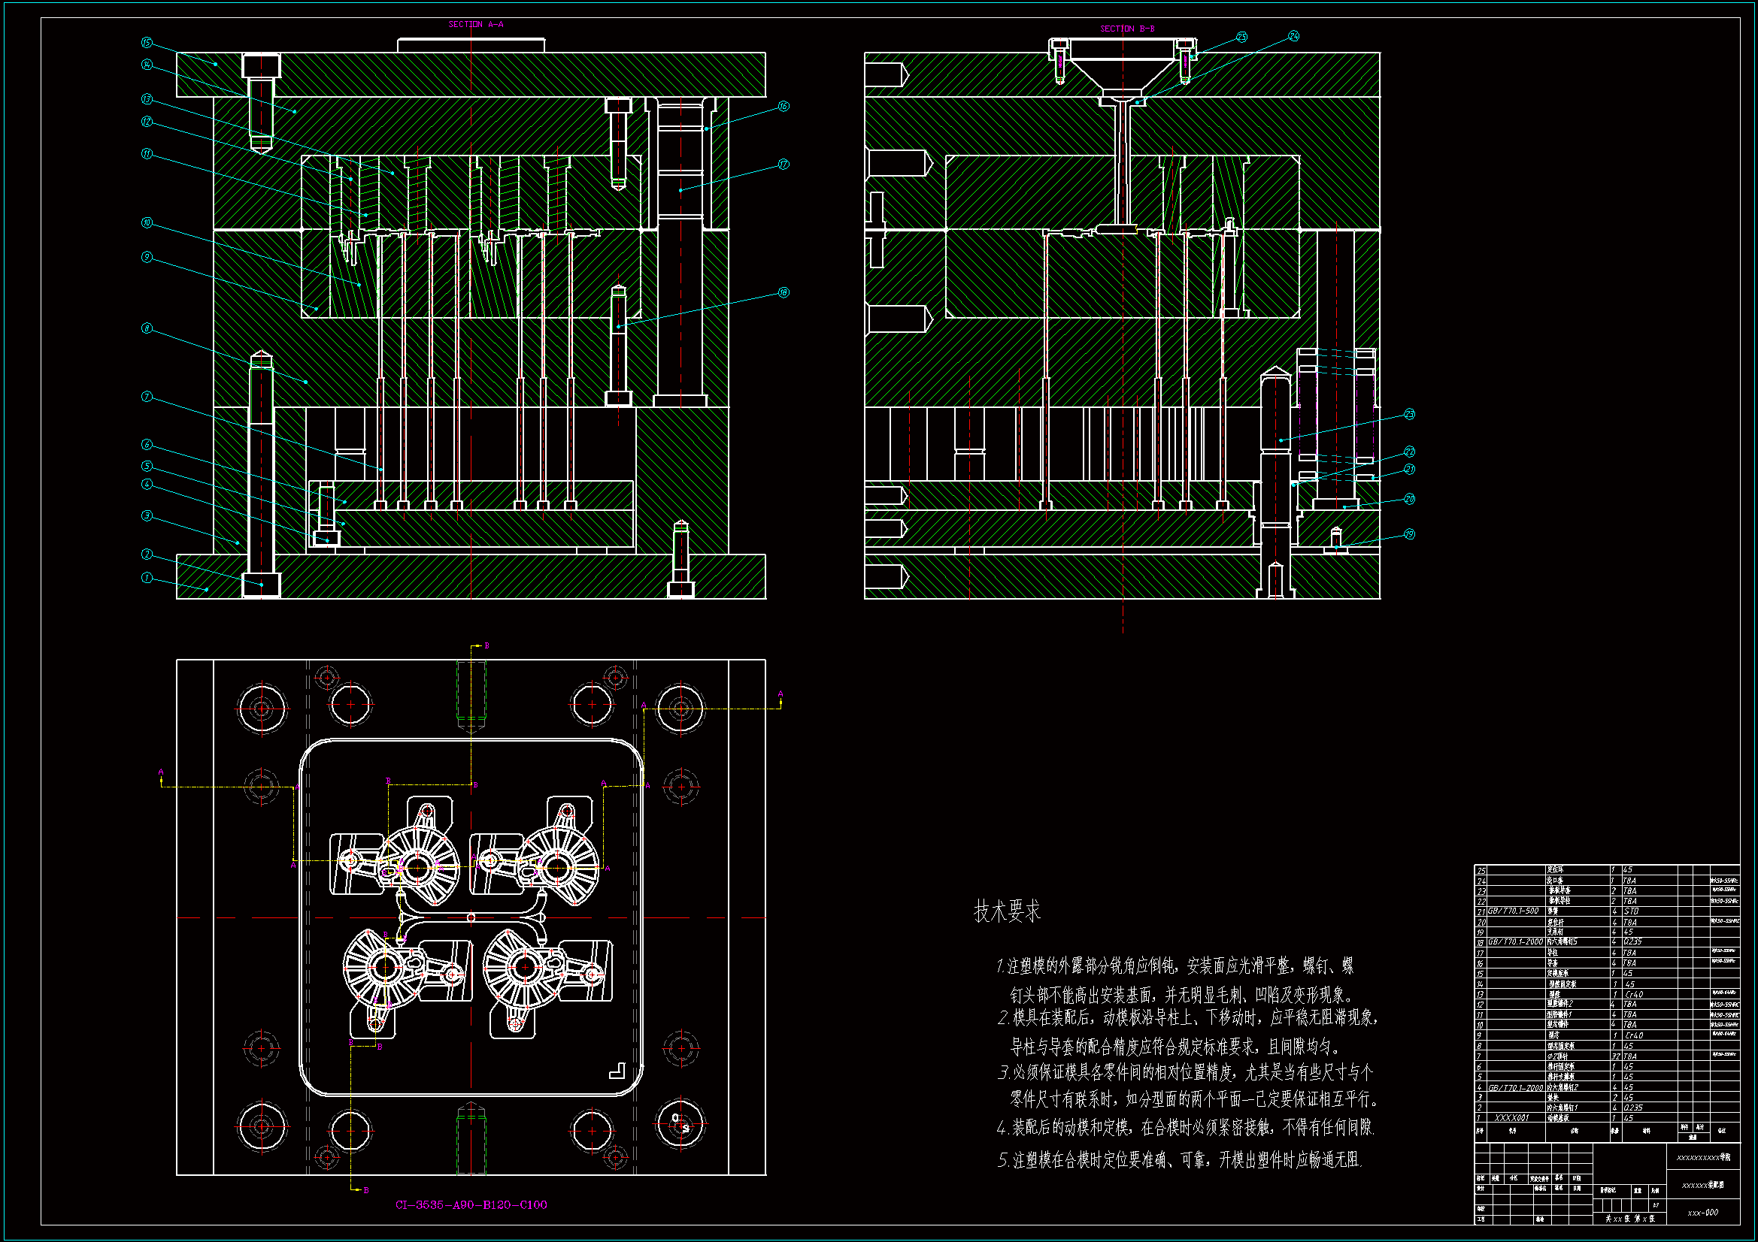Click the top B section-line marker
This screenshot has height=1242, width=1758.
tap(487, 646)
